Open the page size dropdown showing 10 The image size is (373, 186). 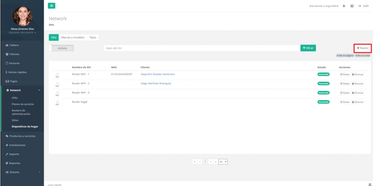223,162
